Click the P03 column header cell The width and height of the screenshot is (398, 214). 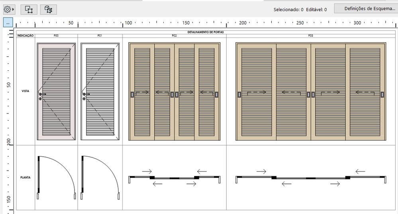[311, 36]
